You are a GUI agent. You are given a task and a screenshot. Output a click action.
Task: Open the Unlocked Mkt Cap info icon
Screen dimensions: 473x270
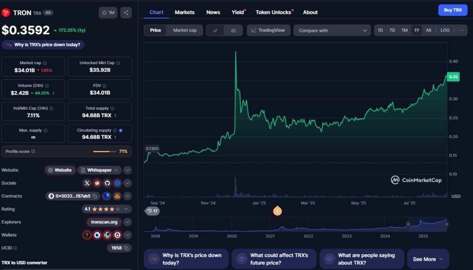118,63
